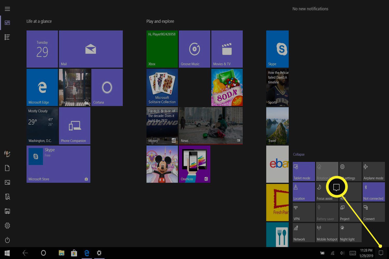Open the clock showing 11:28 PM
389x259 pixels.
[x=366, y=253]
